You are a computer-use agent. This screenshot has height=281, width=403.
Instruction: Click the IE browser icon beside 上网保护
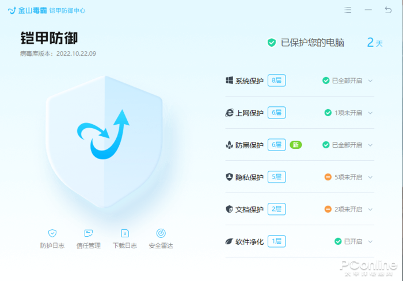coord(229,113)
